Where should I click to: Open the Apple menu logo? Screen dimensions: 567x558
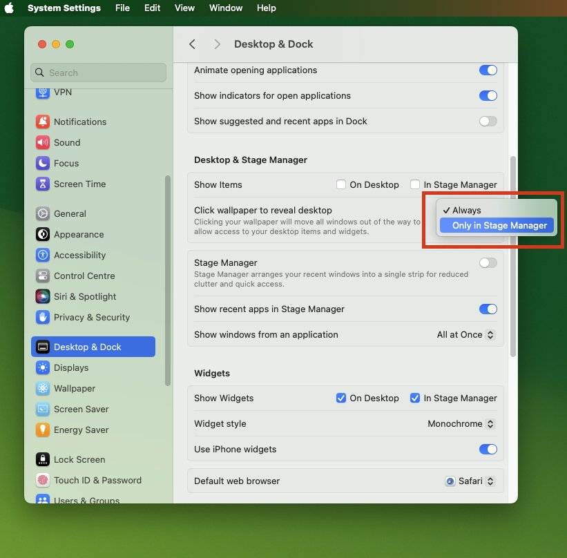(x=10, y=8)
